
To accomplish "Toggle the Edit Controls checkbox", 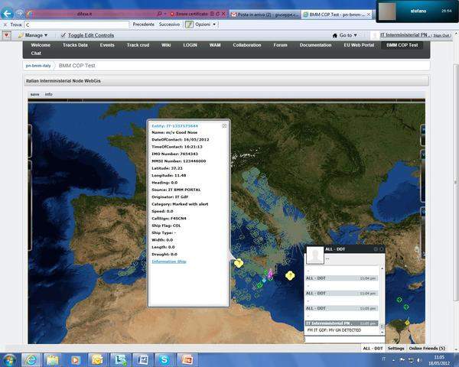I will pyautogui.click(x=63, y=35).
